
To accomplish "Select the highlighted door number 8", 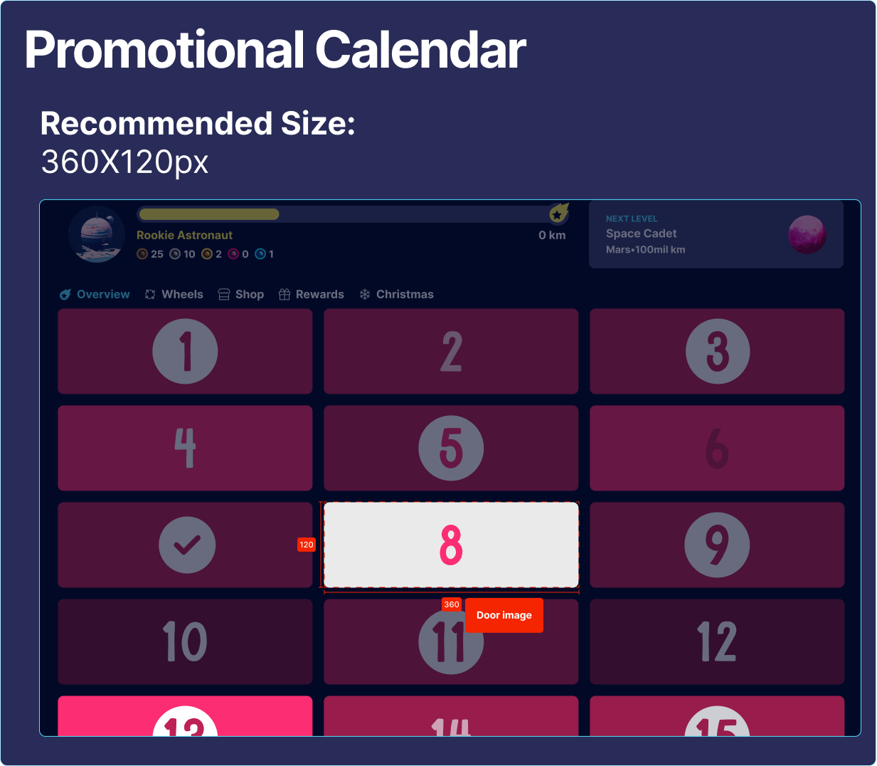I will coord(451,545).
